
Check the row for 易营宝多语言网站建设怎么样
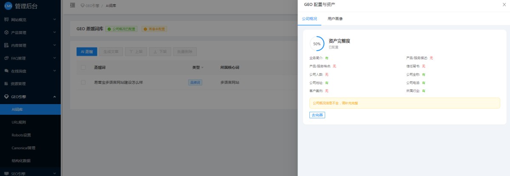[83, 82]
